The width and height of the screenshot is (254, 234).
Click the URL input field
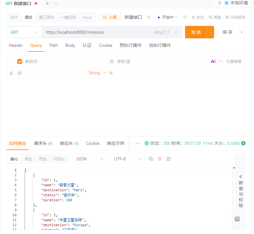coord(97,32)
